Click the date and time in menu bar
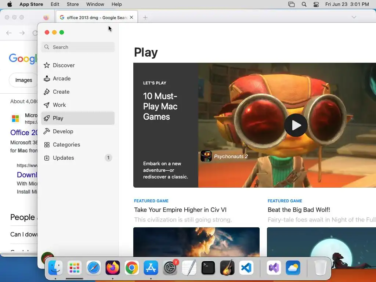The image size is (376, 282). 347,4
